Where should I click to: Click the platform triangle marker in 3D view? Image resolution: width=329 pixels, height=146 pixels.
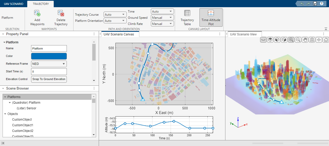281,102
